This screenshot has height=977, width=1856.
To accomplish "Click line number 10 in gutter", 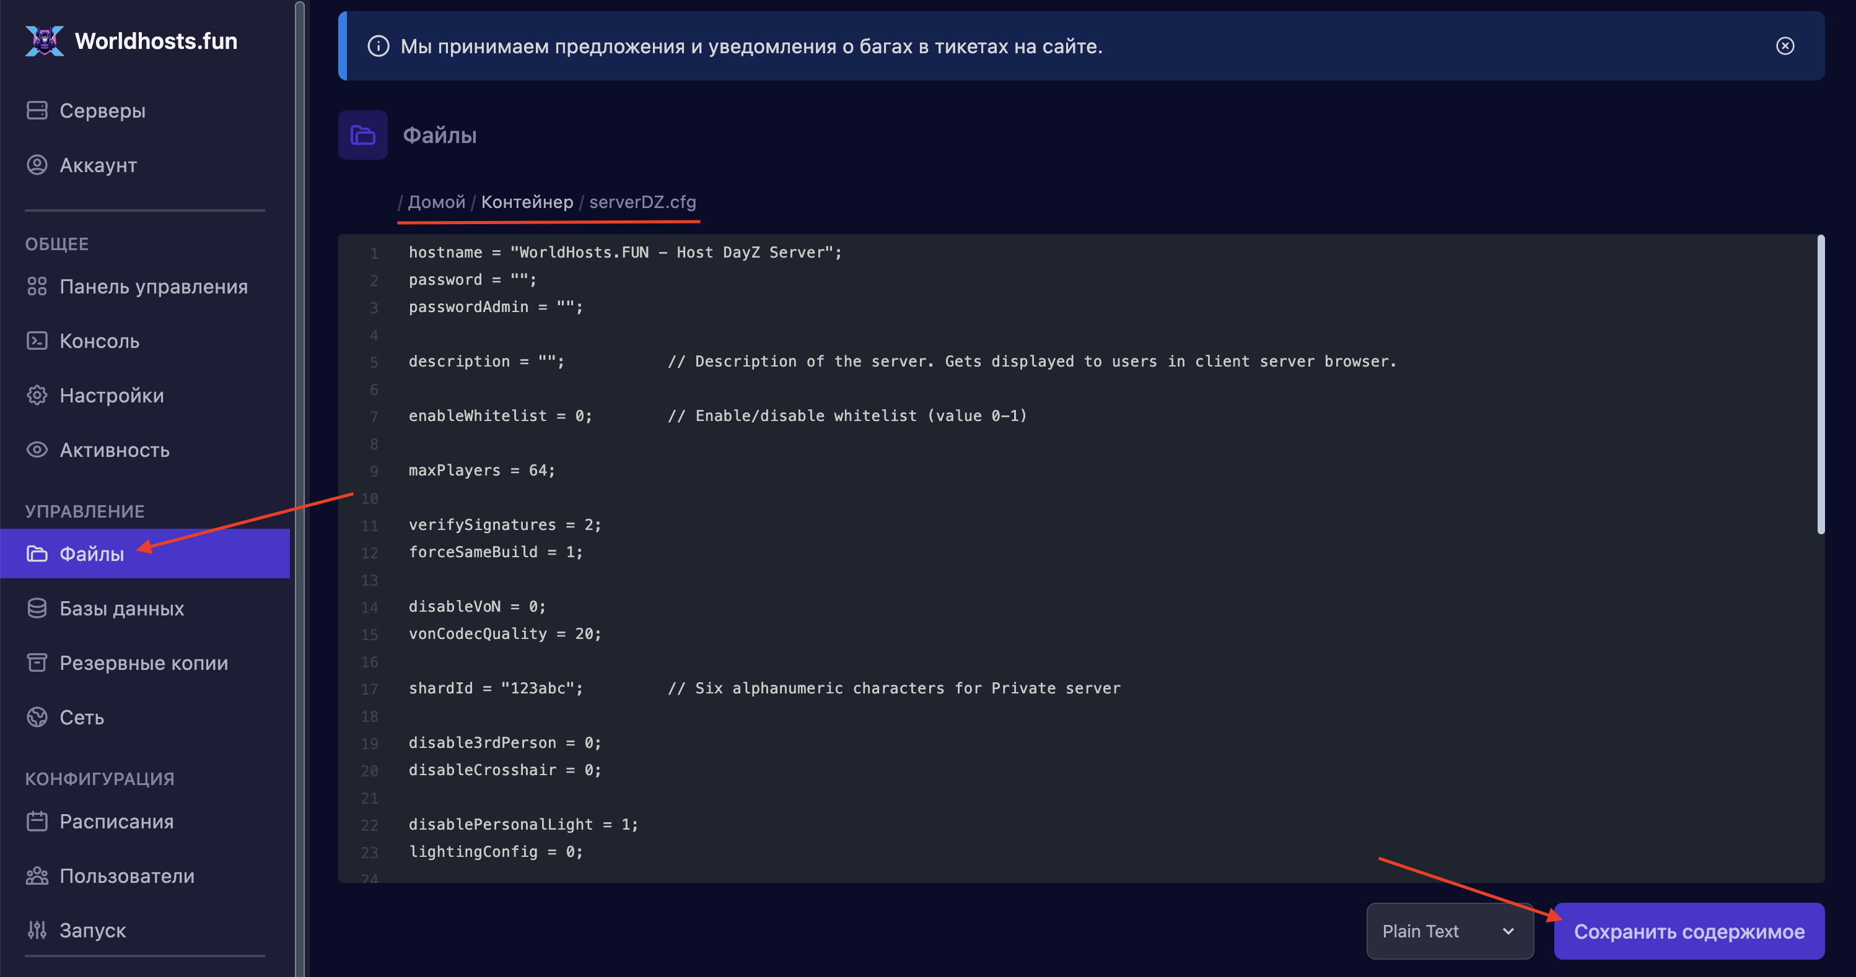I will [370, 498].
